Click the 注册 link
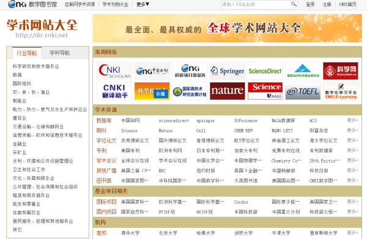This screenshot has height=239, width=367. pos(327,4)
